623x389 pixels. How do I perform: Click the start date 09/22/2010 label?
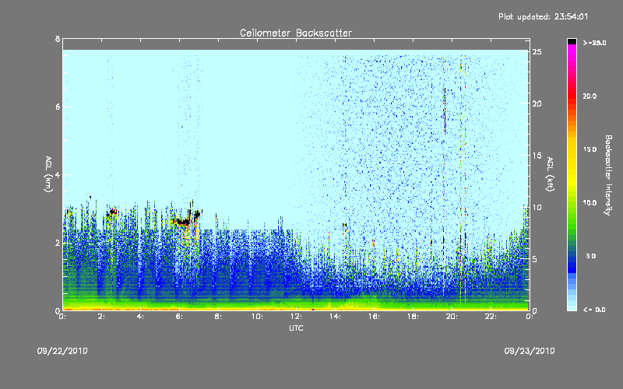pos(62,351)
